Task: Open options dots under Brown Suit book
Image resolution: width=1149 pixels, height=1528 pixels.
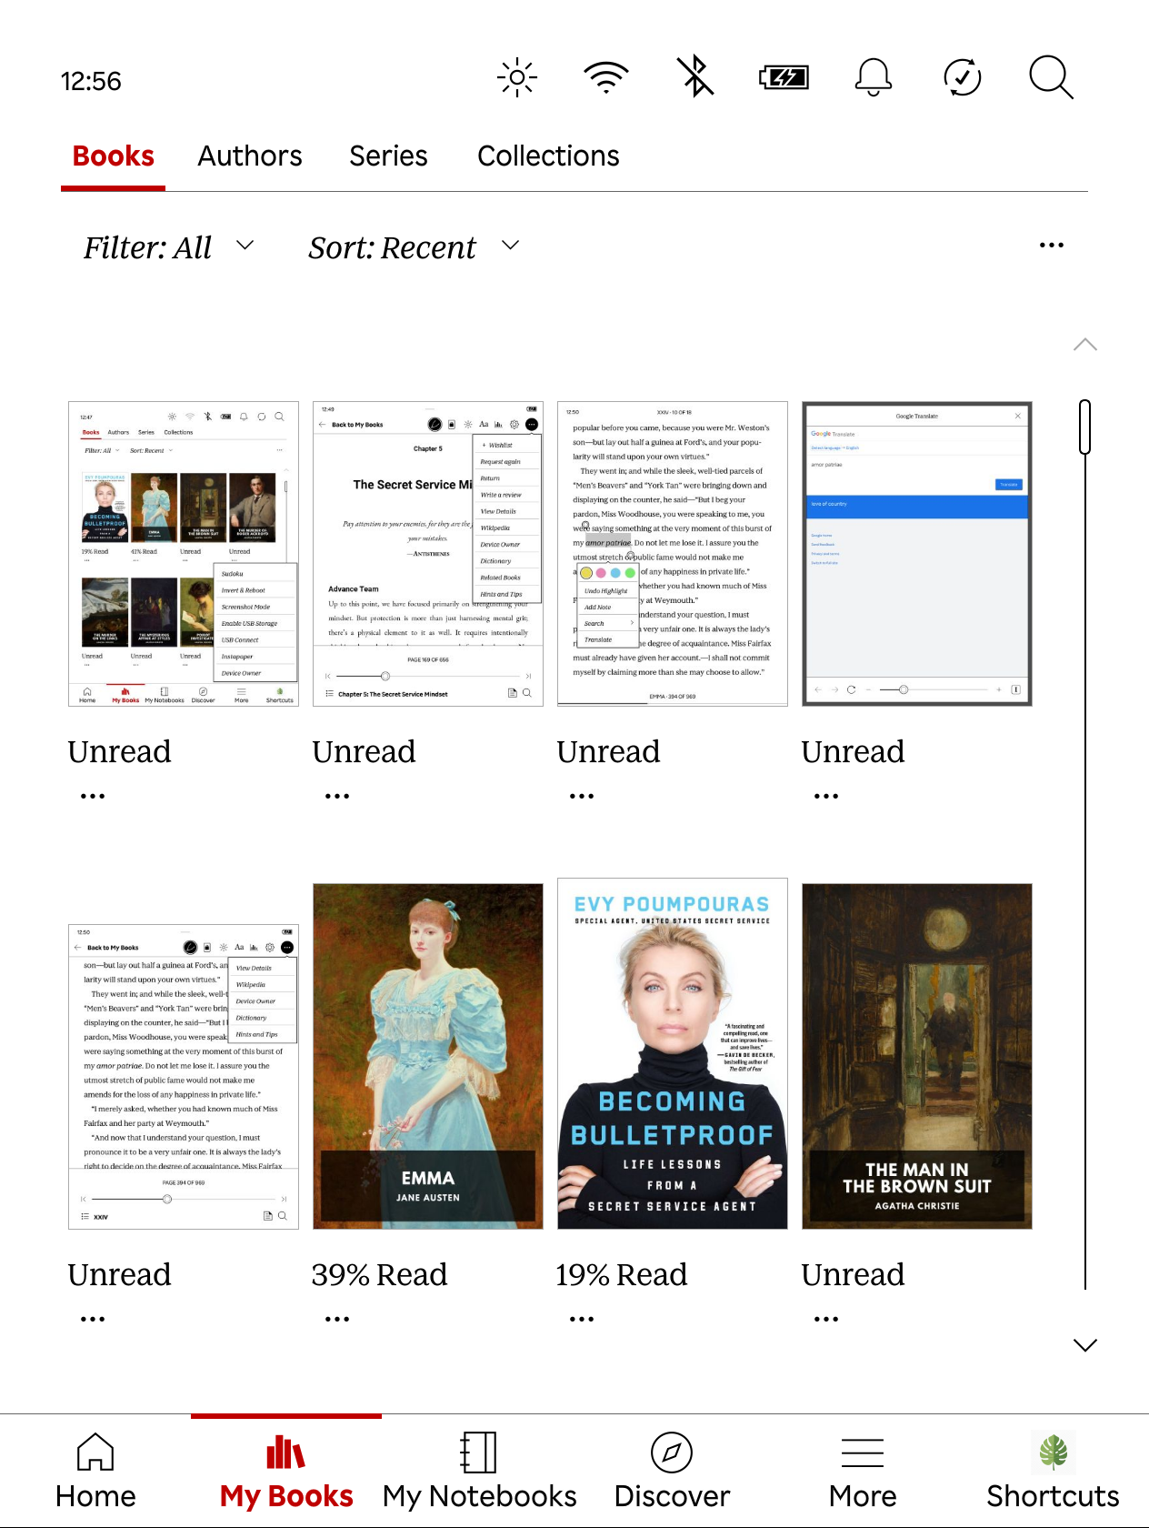Action: (x=826, y=1320)
